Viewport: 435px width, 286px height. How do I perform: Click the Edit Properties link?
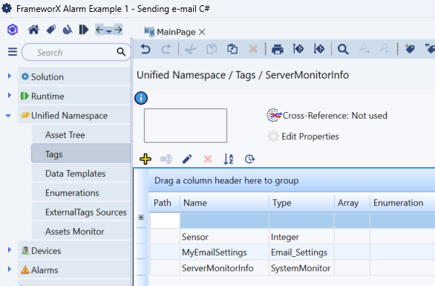310,137
